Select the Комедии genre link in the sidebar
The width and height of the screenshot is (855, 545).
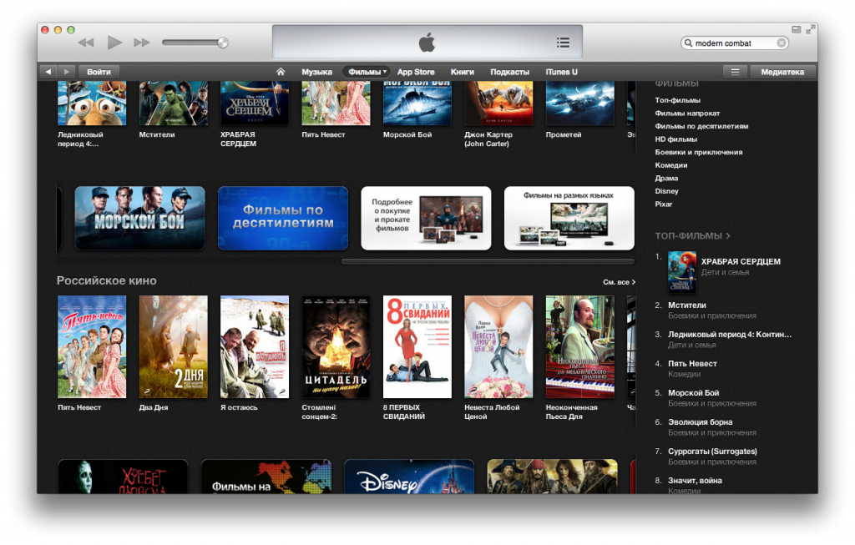pos(671,165)
